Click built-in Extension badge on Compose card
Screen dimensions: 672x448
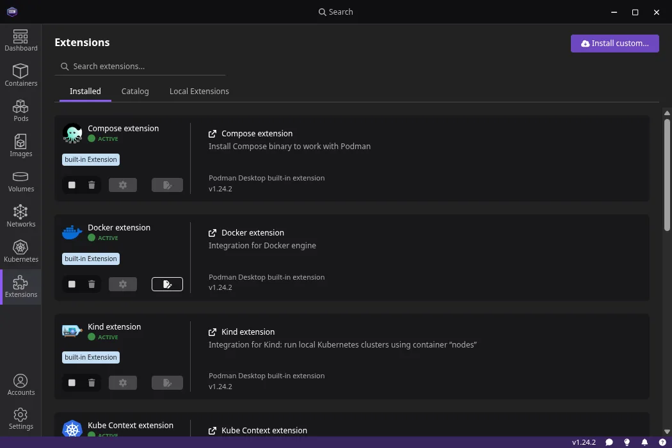pyautogui.click(x=91, y=159)
